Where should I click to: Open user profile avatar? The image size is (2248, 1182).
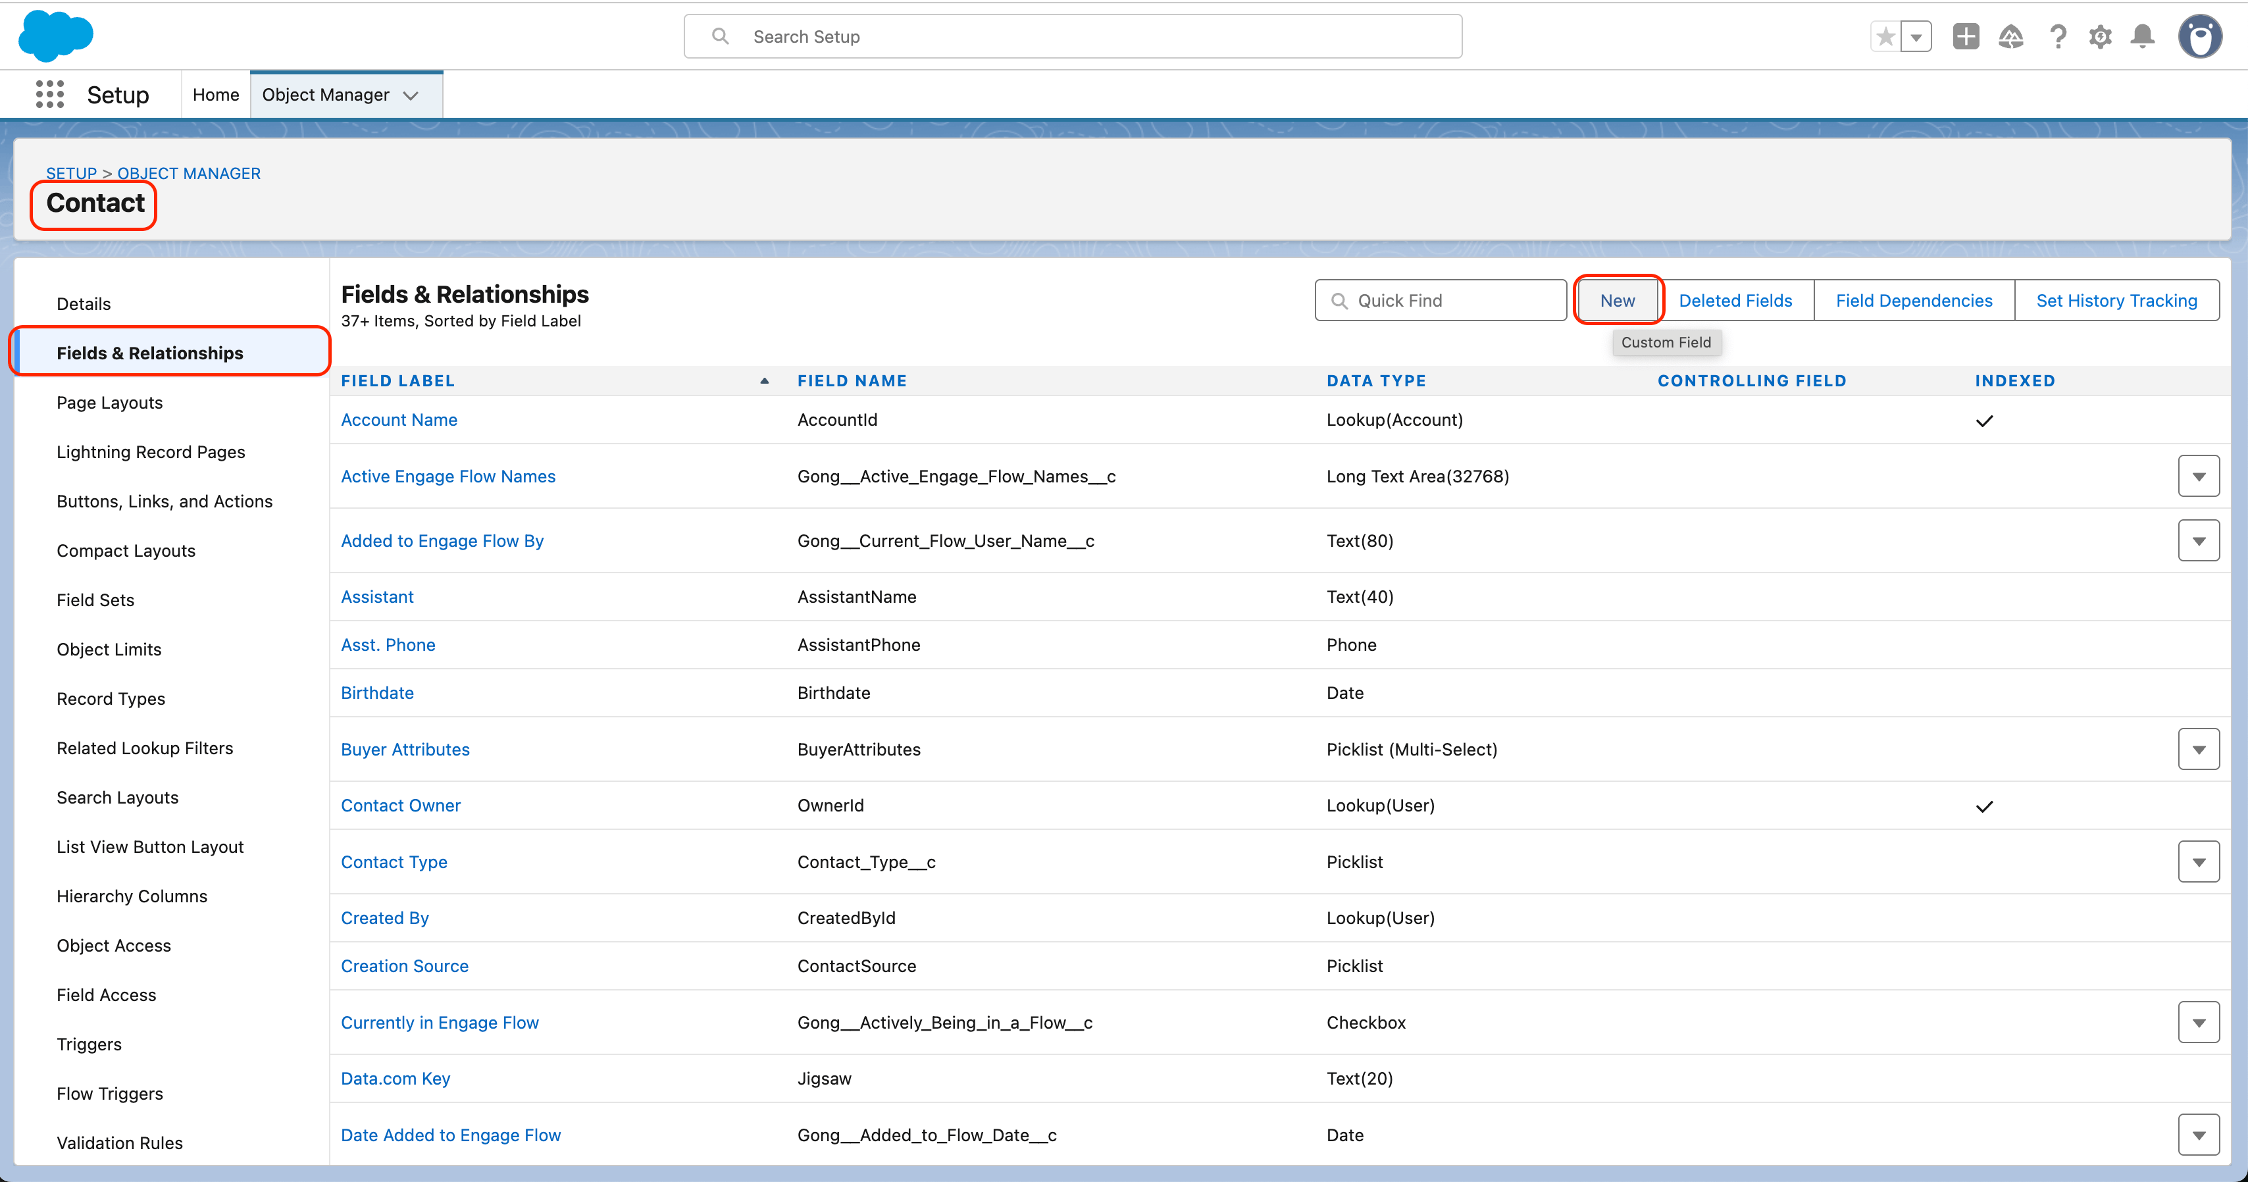pyautogui.click(x=2200, y=37)
